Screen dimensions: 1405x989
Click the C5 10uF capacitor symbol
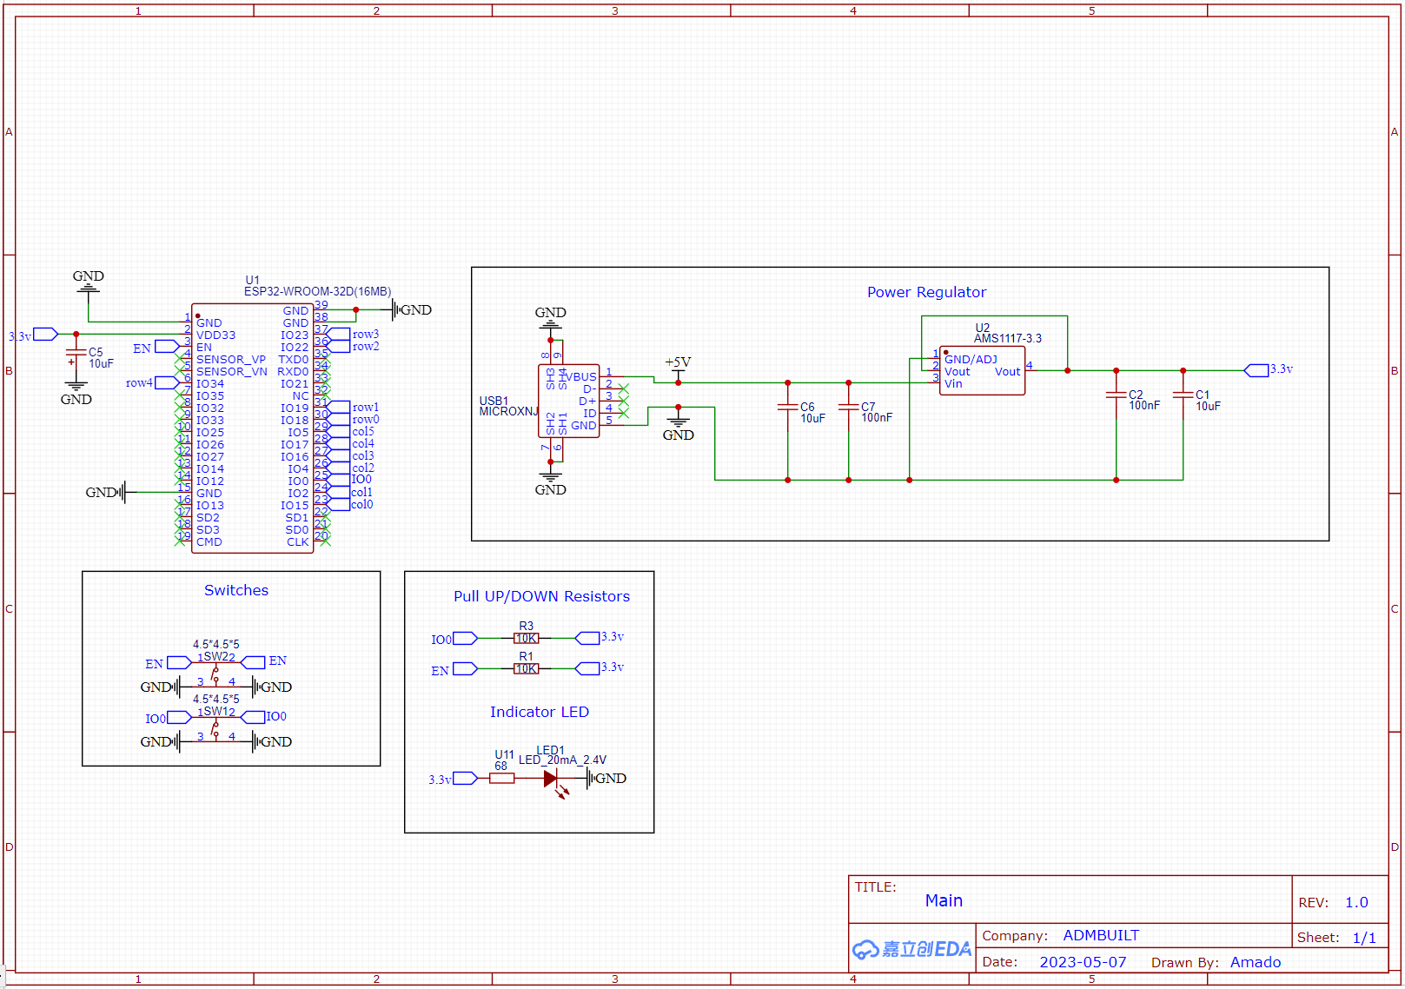click(x=76, y=357)
